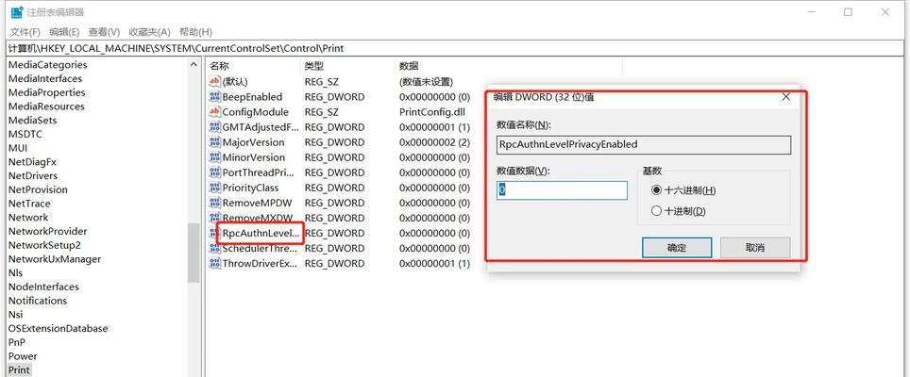Screen dimensions: 910x377
Task: Select the NetDrivers key in tree
Action: (x=32, y=176)
